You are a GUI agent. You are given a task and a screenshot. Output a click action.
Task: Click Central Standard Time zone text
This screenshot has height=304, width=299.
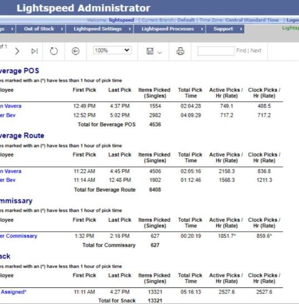(252, 20)
